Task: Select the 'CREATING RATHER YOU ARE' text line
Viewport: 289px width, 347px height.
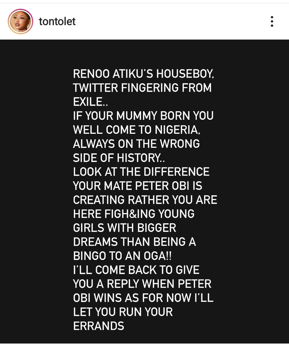Action: 145,200
